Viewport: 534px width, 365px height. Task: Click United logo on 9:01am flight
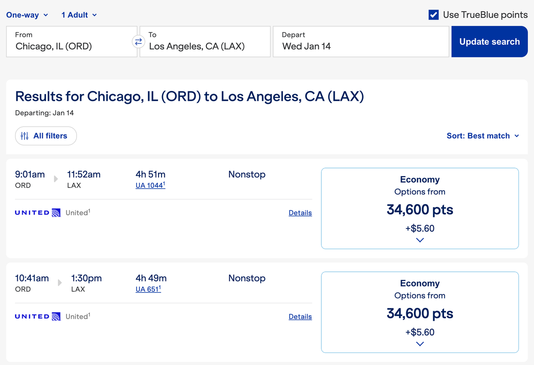tap(38, 213)
